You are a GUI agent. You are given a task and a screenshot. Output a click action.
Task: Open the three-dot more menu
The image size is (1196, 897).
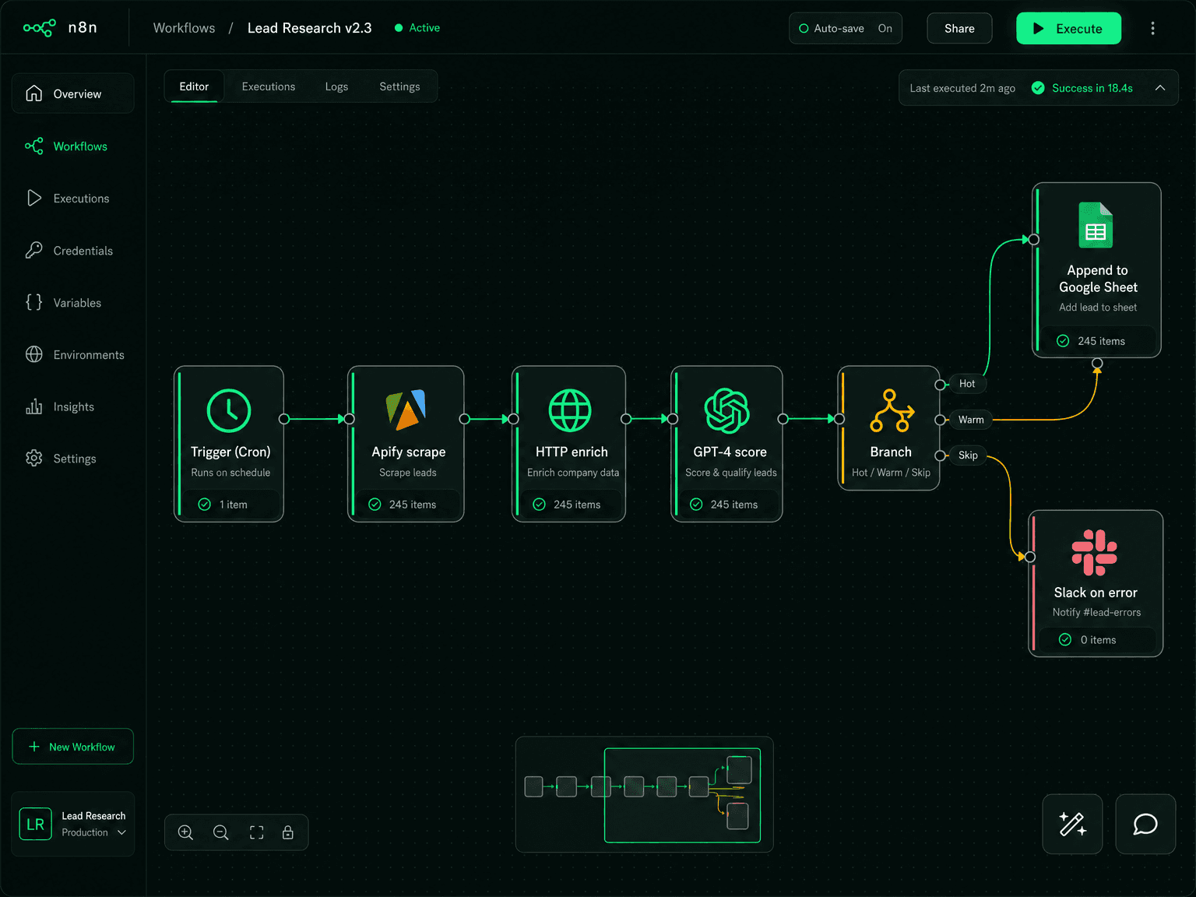1153,28
